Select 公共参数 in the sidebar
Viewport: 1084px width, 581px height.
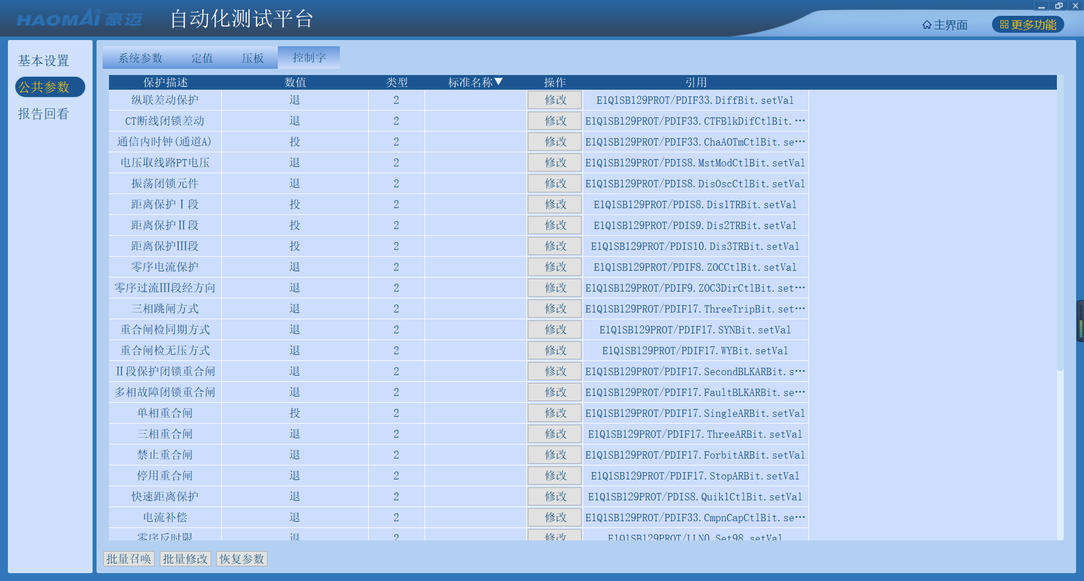[x=44, y=87]
